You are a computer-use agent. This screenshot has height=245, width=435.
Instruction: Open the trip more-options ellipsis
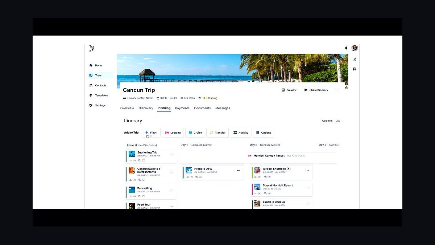click(337, 90)
